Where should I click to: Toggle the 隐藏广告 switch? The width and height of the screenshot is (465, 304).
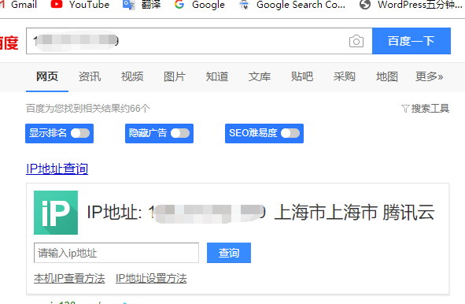coord(180,133)
